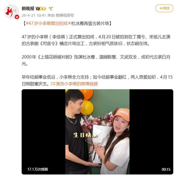The width and height of the screenshot is (178, 176).
Task: Click the video camera icon before 演员小李琳
Action: 53,84
